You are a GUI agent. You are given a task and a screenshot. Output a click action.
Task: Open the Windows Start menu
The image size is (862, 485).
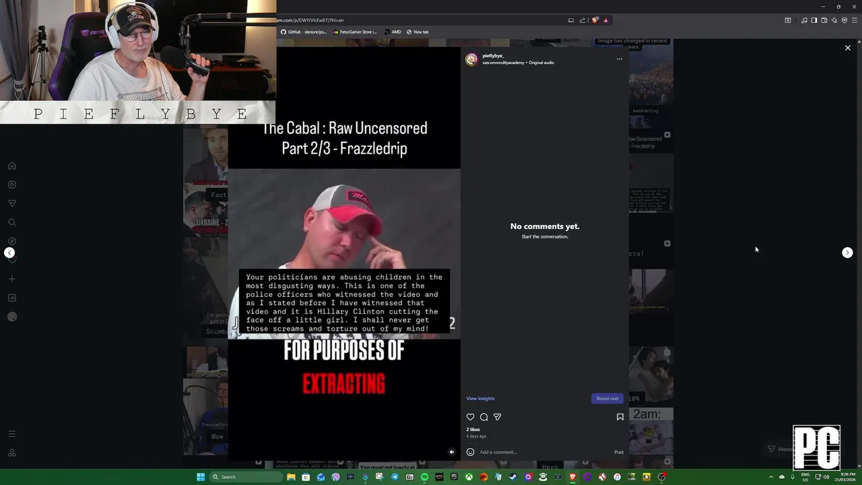(201, 477)
